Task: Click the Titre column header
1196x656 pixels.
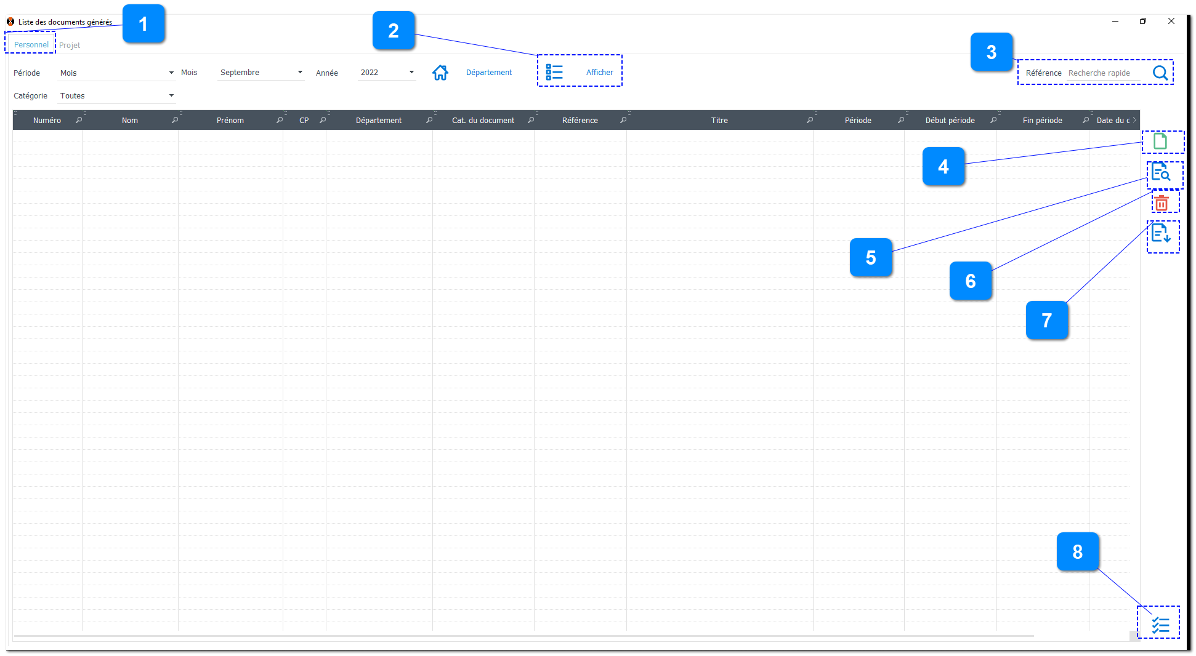Action: (x=719, y=121)
